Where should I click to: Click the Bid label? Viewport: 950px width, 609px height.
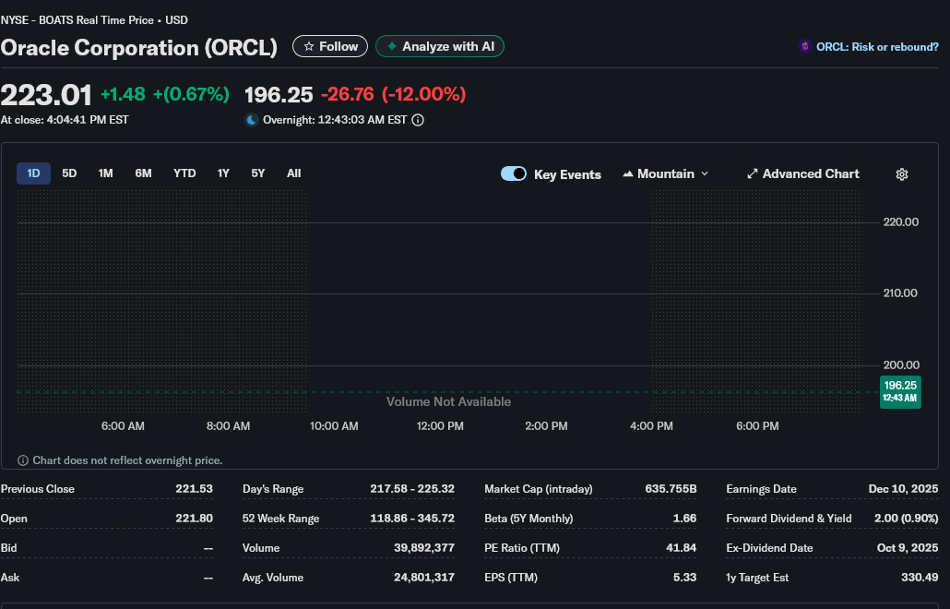(x=9, y=548)
